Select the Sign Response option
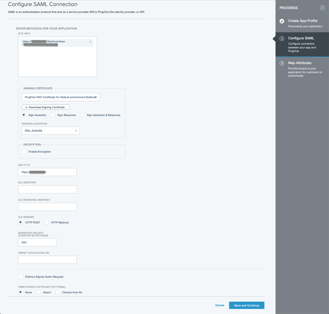Viewport: 329px width, 314px height. point(53,115)
